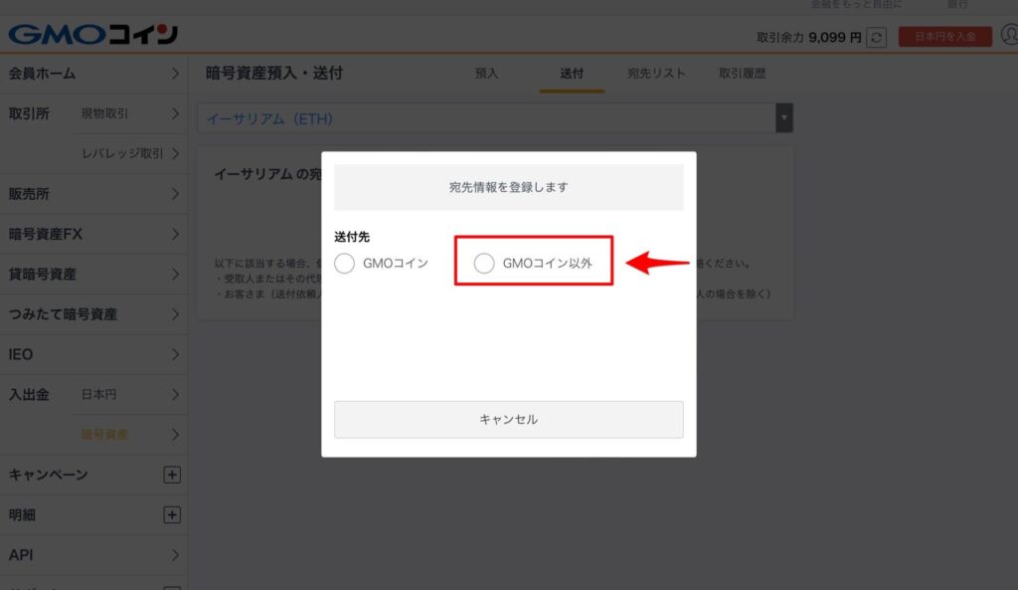Open 現物取引 menu item
The image size is (1018, 590).
104,113
